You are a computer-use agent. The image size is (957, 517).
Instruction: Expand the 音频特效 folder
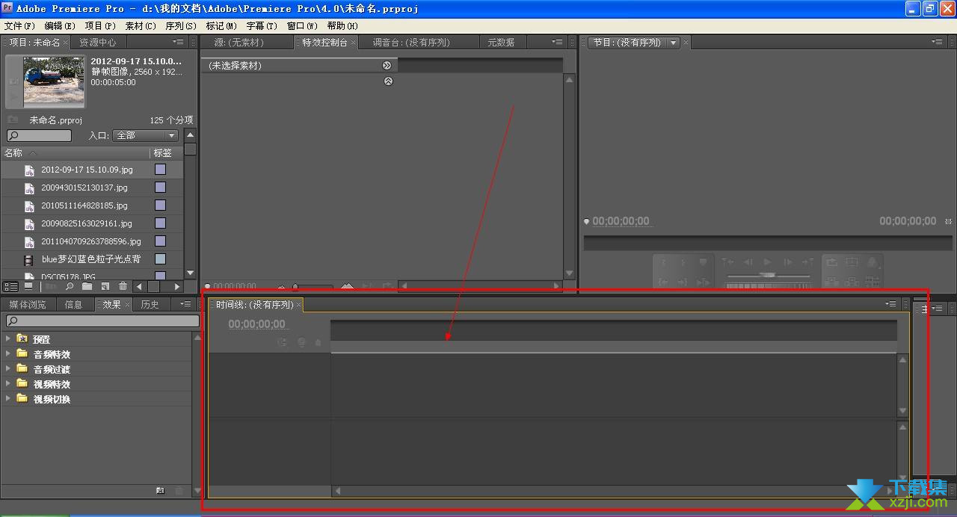(8, 353)
